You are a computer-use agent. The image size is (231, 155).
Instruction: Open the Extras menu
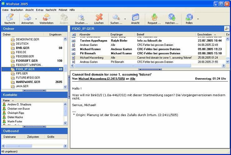tap(40, 10)
